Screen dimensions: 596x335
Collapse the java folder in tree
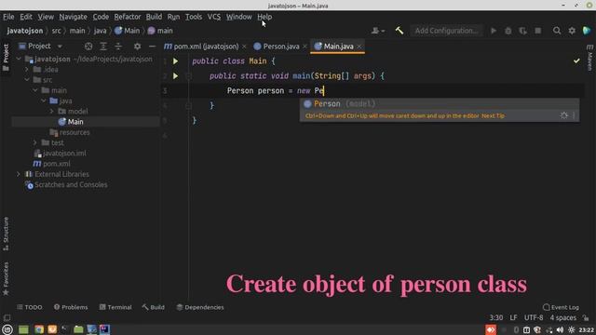tap(44, 100)
